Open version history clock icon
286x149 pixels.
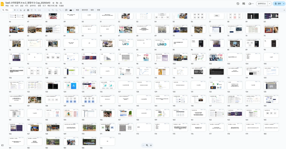[x=238, y=4]
